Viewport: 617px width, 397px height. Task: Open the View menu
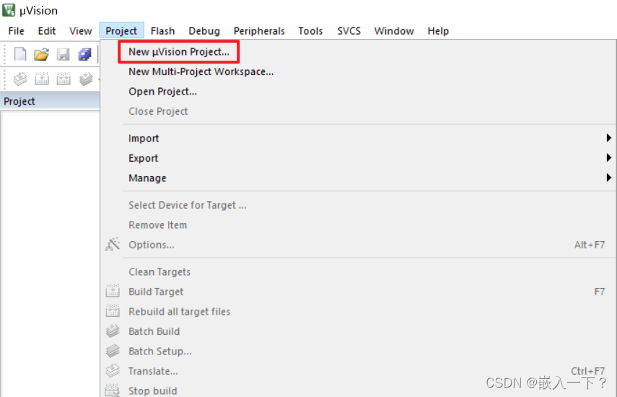(81, 31)
